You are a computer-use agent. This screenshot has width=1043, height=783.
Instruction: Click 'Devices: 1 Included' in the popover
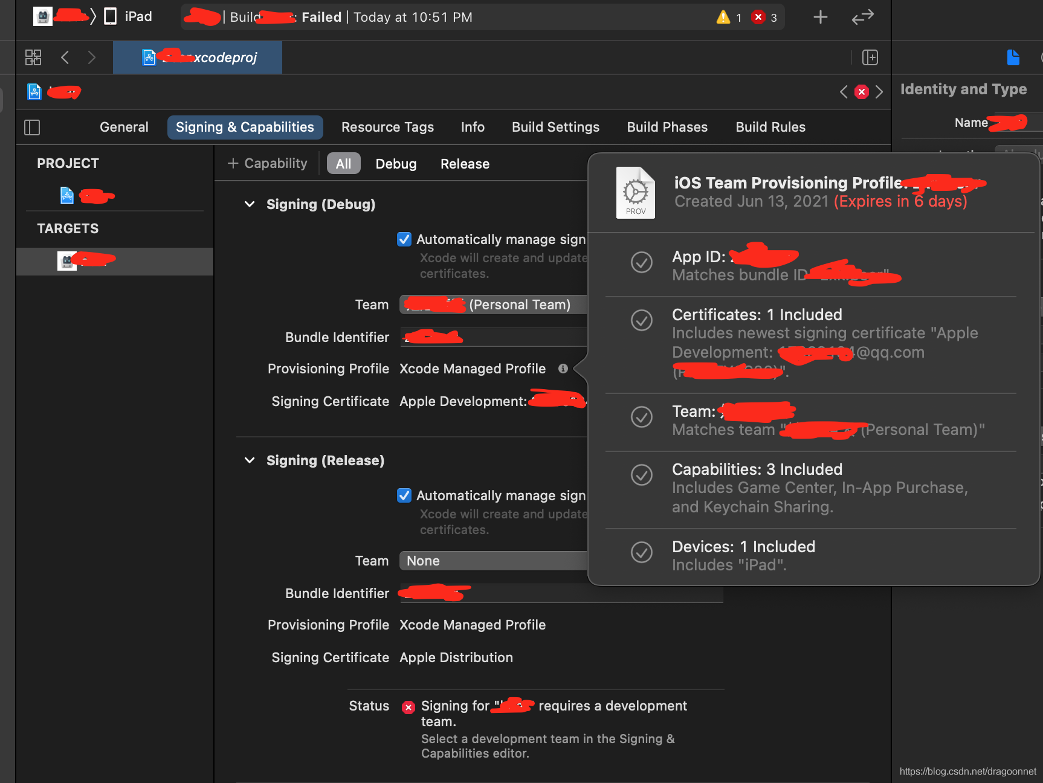(744, 547)
